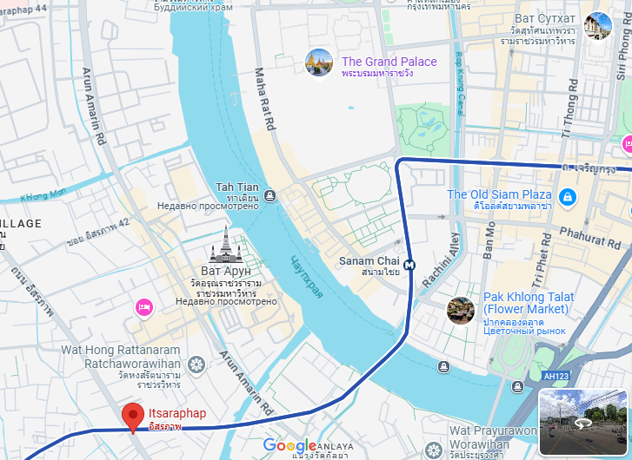Select the Wat Suthat photo marker

(598, 26)
